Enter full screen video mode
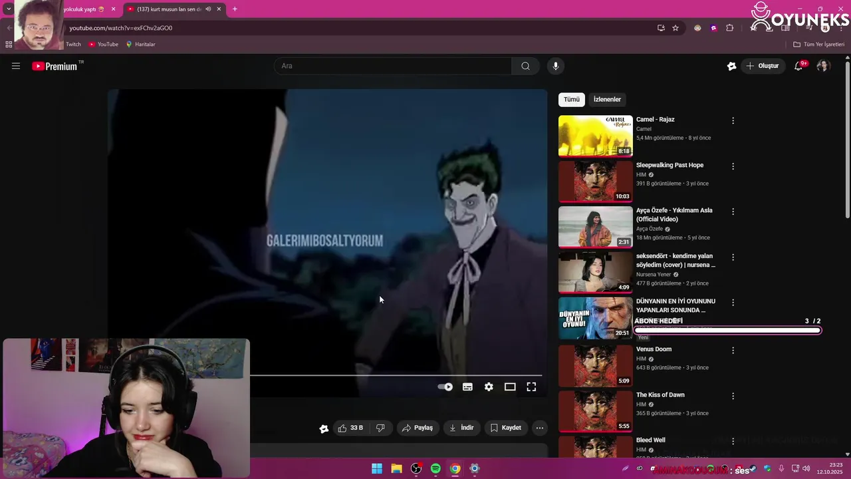The height and width of the screenshot is (479, 851). coord(531,387)
